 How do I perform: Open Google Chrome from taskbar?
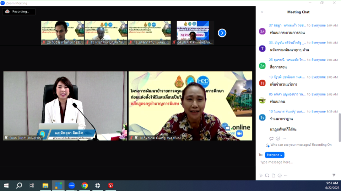[x=85, y=186]
